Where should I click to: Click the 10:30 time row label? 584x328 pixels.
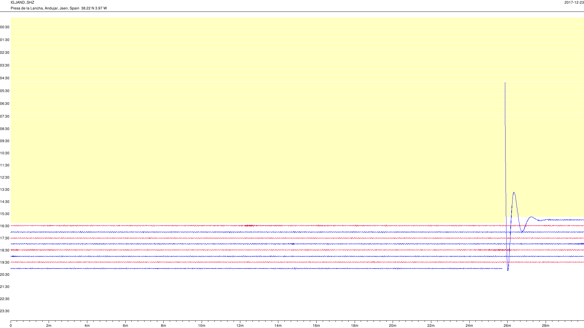(5, 153)
